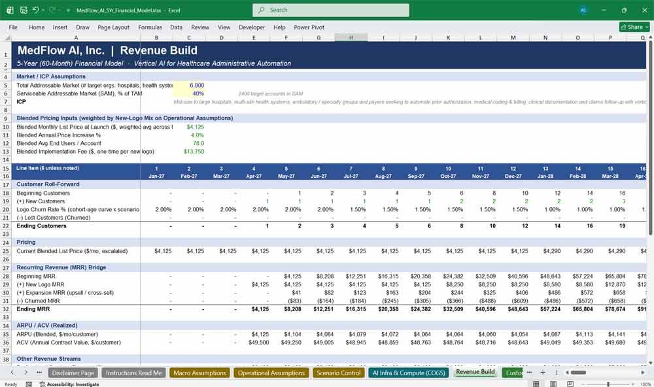Click the more sheets ellipsis at right
The image size is (654, 387).
point(529,373)
